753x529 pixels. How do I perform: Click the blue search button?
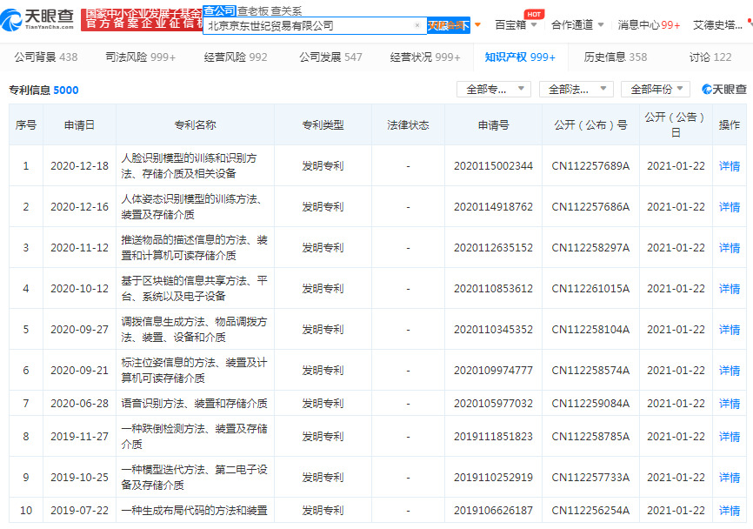[448, 25]
